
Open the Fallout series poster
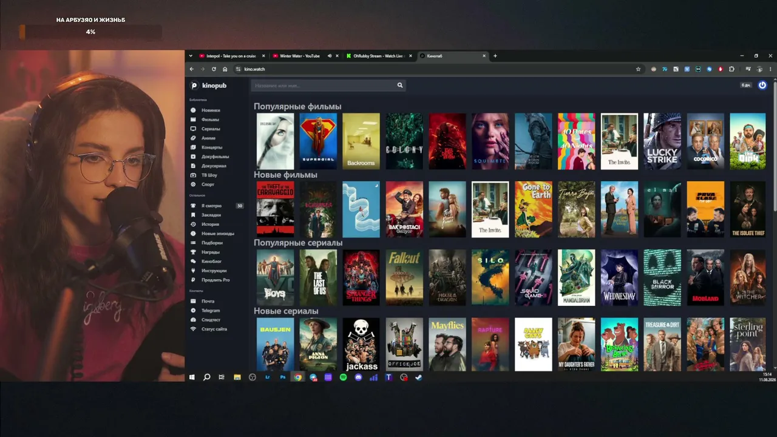404,277
